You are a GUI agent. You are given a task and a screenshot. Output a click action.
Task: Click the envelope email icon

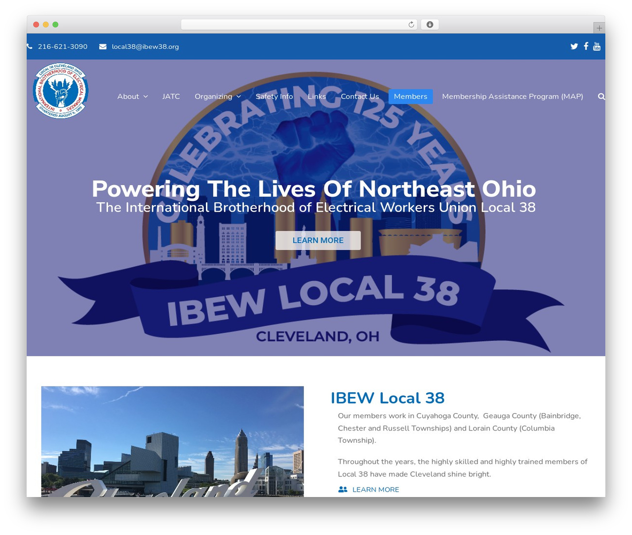point(103,47)
